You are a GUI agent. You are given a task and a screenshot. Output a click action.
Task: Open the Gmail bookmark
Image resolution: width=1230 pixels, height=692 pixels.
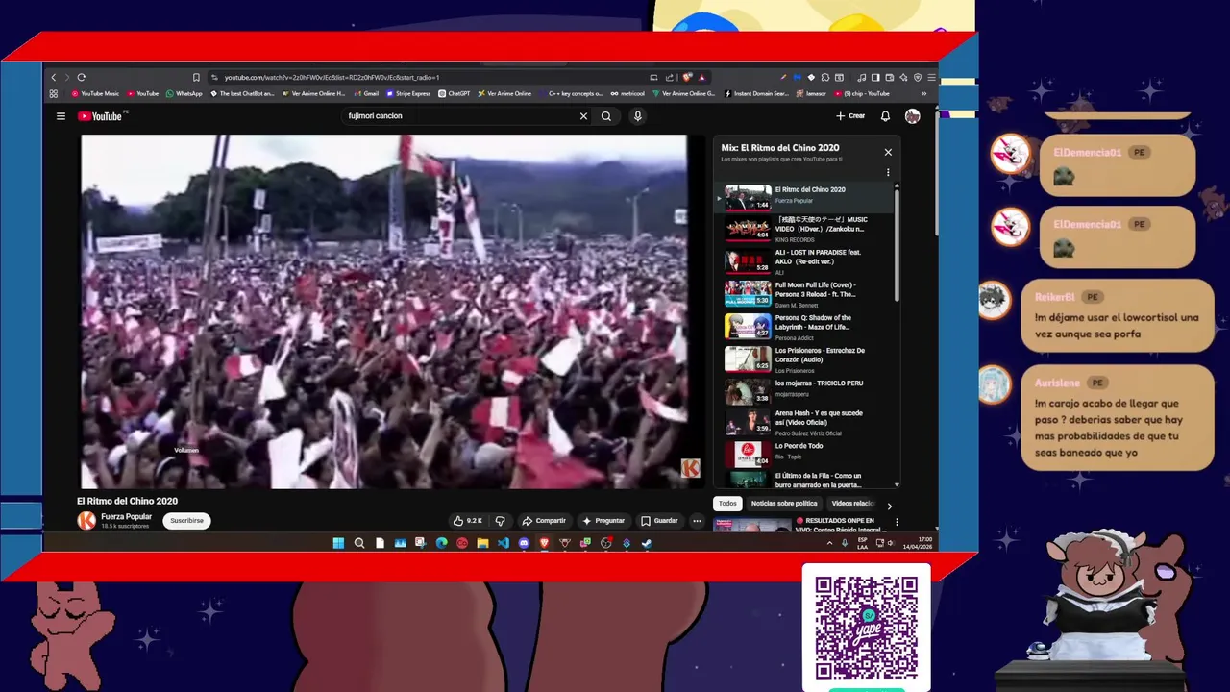click(x=365, y=93)
